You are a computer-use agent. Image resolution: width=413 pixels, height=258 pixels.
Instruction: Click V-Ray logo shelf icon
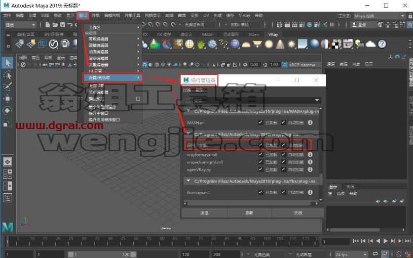[54, 44]
